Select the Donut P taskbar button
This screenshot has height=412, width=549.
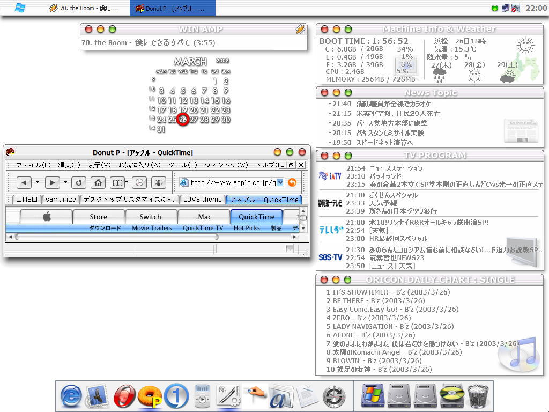[172, 8]
